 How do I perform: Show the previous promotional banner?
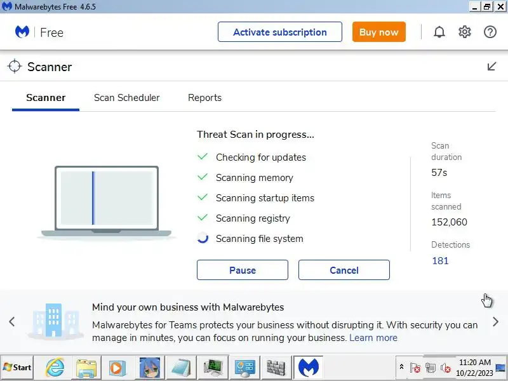(12, 322)
